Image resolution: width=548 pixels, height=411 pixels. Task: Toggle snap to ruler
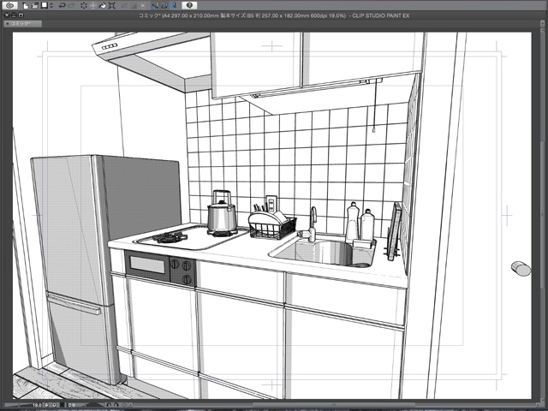155,5
